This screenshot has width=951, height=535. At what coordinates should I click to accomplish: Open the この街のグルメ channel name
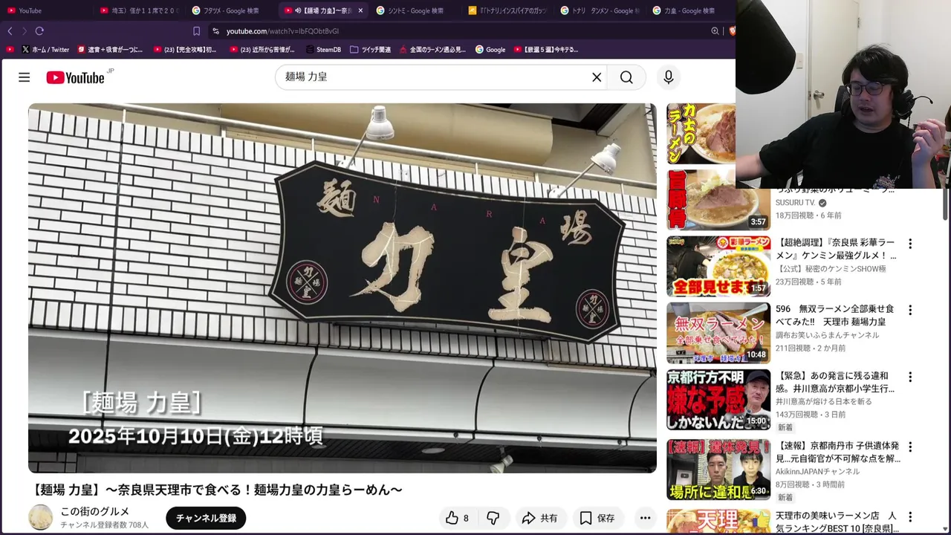pyautogui.click(x=95, y=511)
